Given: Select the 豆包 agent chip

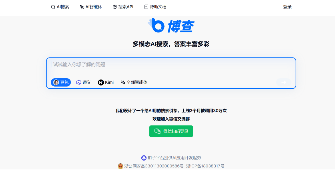Looking at the screenshot, I should pos(61,82).
